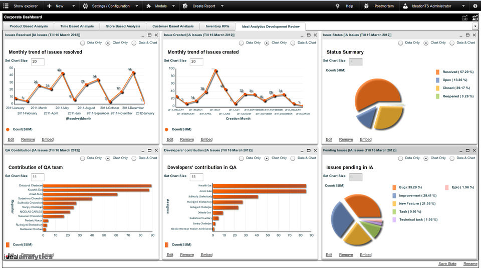Viewport: 481px width, 268px height.
Task: Click Edit in Issues Resolved panel
Action: 11,139
